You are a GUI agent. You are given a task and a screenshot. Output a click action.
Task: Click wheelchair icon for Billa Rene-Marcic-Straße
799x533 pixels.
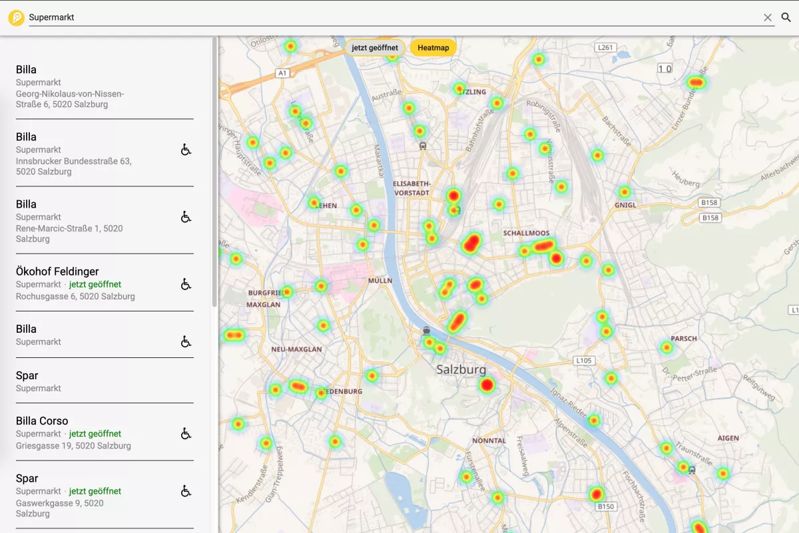pyautogui.click(x=186, y=217)
